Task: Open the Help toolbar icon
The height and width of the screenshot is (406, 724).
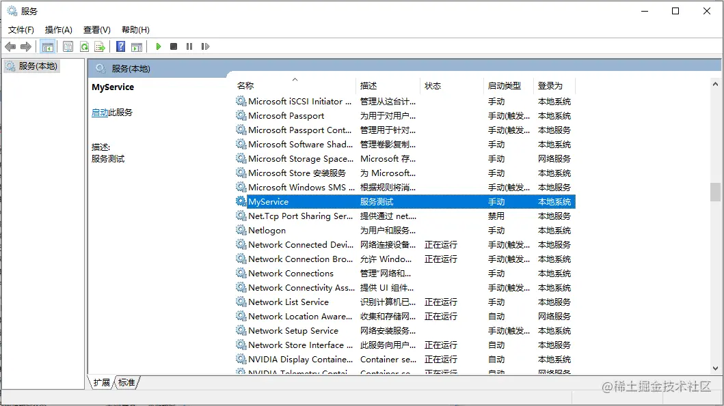Action: pos(120,46)
